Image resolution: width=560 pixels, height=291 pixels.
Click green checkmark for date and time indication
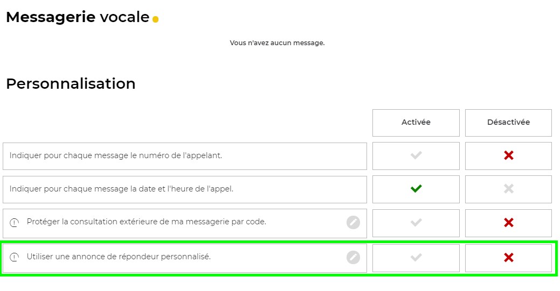click(x=416, y=189)
